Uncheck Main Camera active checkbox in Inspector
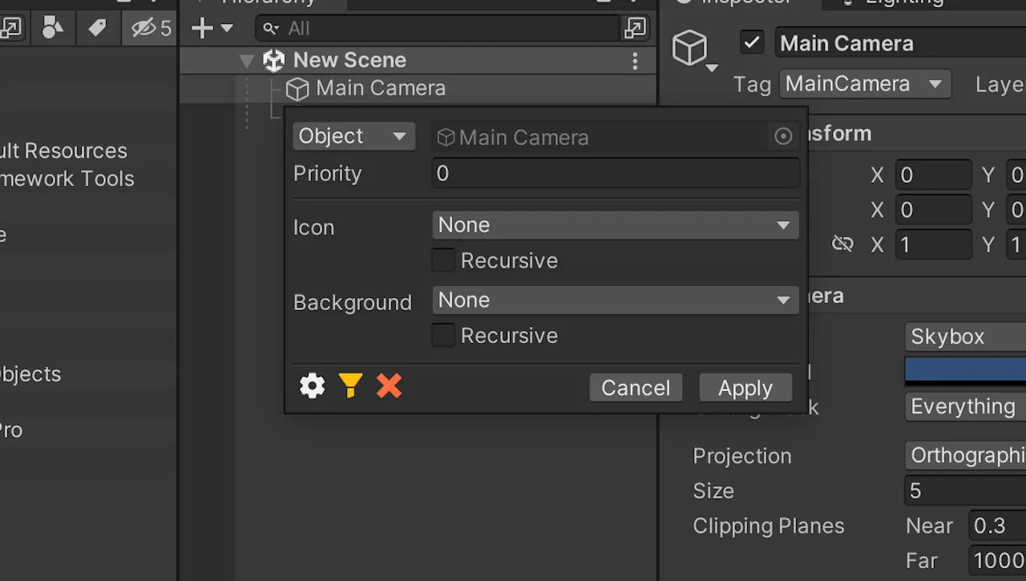Screen dimensions: 1026x581 [752, 42]
